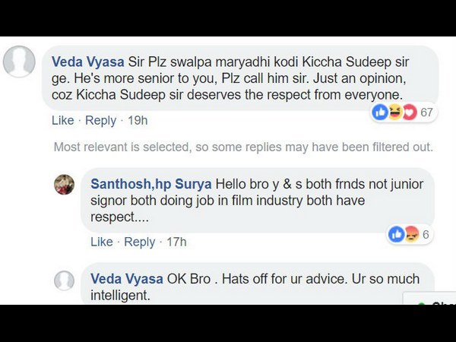Click the thumbs-up reaction icon on Santhosh's reply
The image size is (456, 342).
tap(397, 234)
